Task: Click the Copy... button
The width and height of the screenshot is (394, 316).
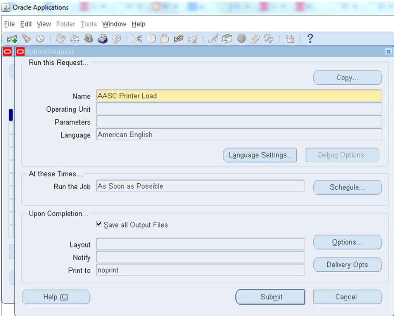Action: [347, 78]
